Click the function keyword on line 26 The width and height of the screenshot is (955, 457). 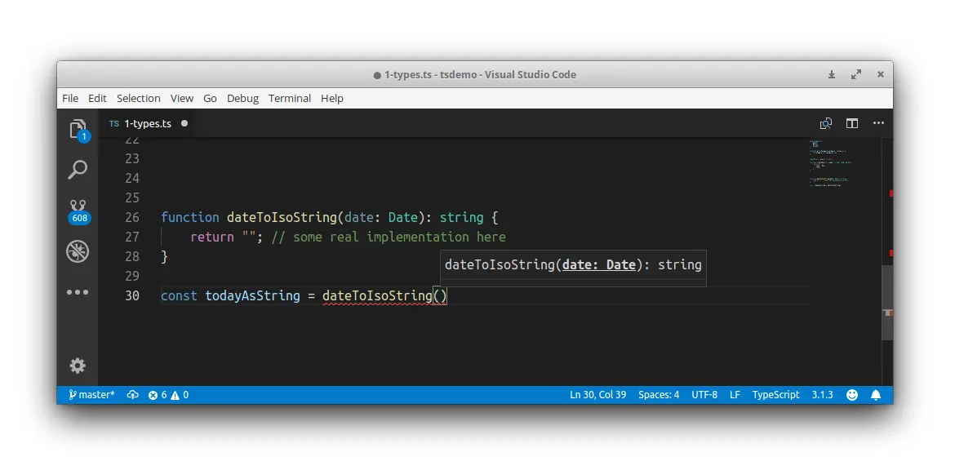(190, 217)
